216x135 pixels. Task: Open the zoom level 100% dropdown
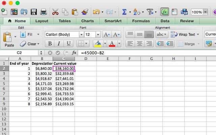tap(206, 12)
